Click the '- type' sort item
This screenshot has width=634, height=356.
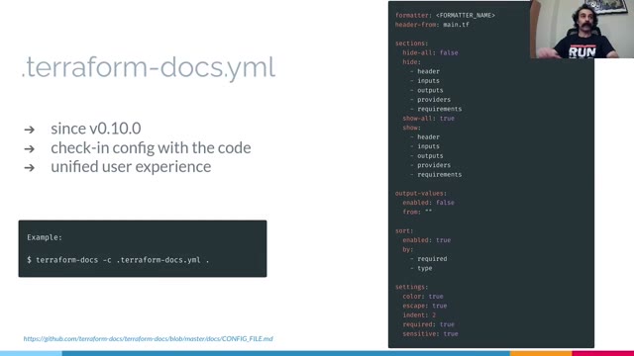click(421, 268)
